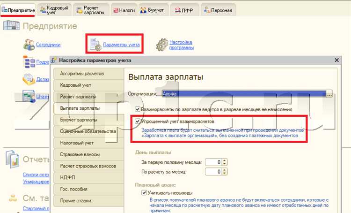Image resolution: width=351 pixels, height=213 pixels.
Task: Click the Подразделения structure icon
Action: [x=29, y=62]
